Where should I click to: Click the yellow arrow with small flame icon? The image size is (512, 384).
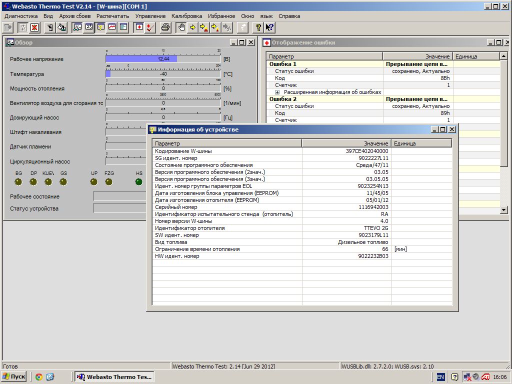tap(215, 27)
